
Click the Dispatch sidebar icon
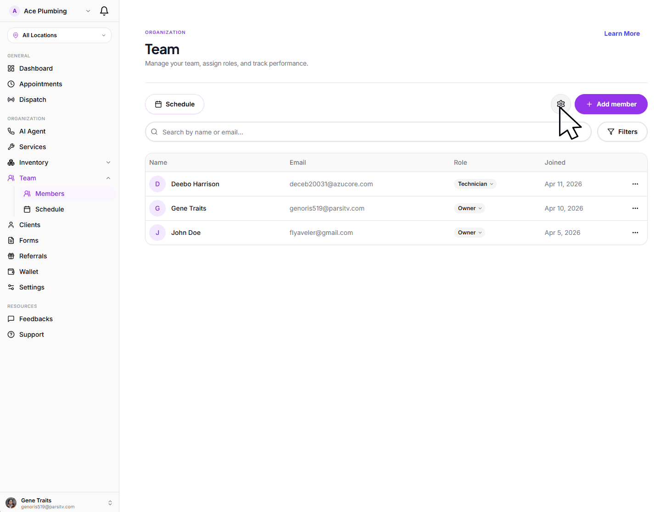[x=11, y=100]
